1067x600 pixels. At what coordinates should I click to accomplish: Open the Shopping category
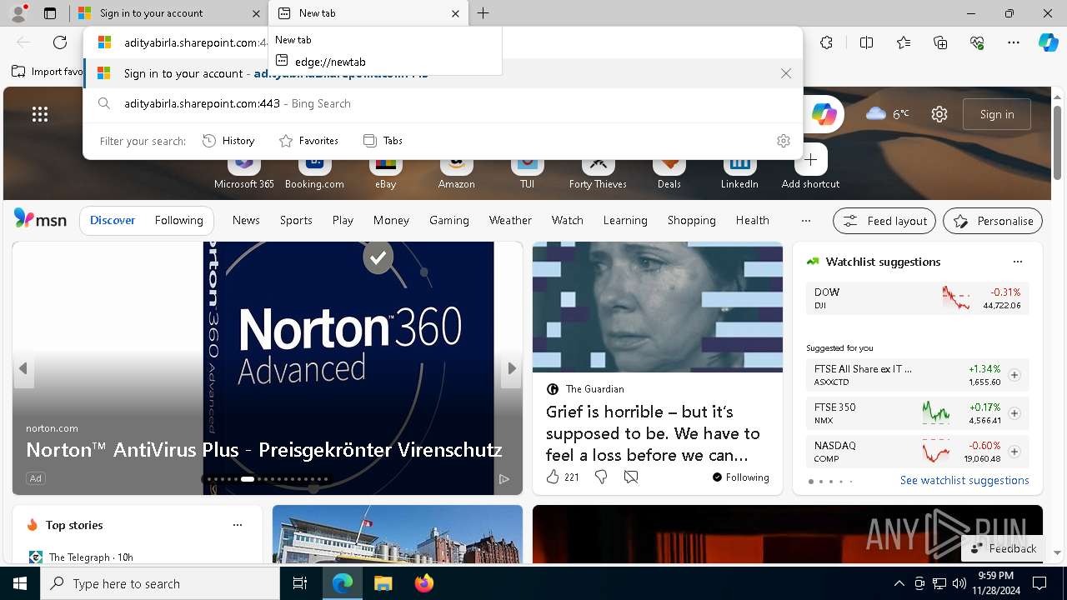[691, 221]
